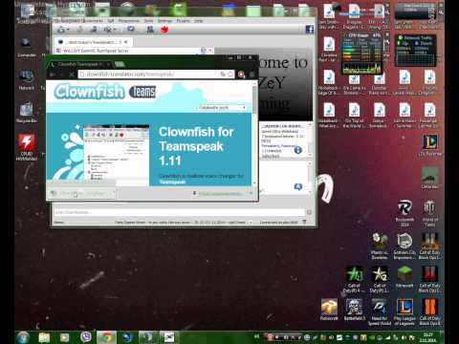Click the Teamspeak badge beside the Clownfish logo
The height and width of the screenshot is (344, 459).
tap(142, 92)
